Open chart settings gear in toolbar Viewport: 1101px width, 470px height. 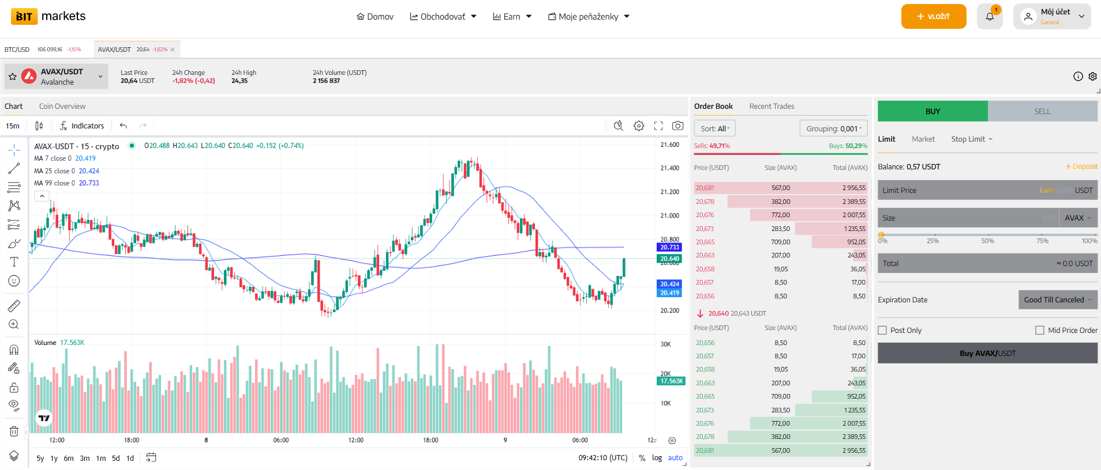[639, 126]
